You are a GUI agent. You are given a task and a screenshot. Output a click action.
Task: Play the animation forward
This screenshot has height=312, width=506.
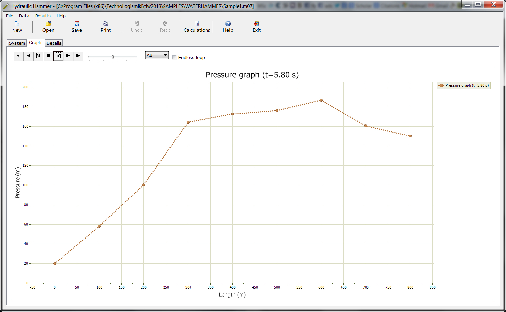[x=68, y=56]
